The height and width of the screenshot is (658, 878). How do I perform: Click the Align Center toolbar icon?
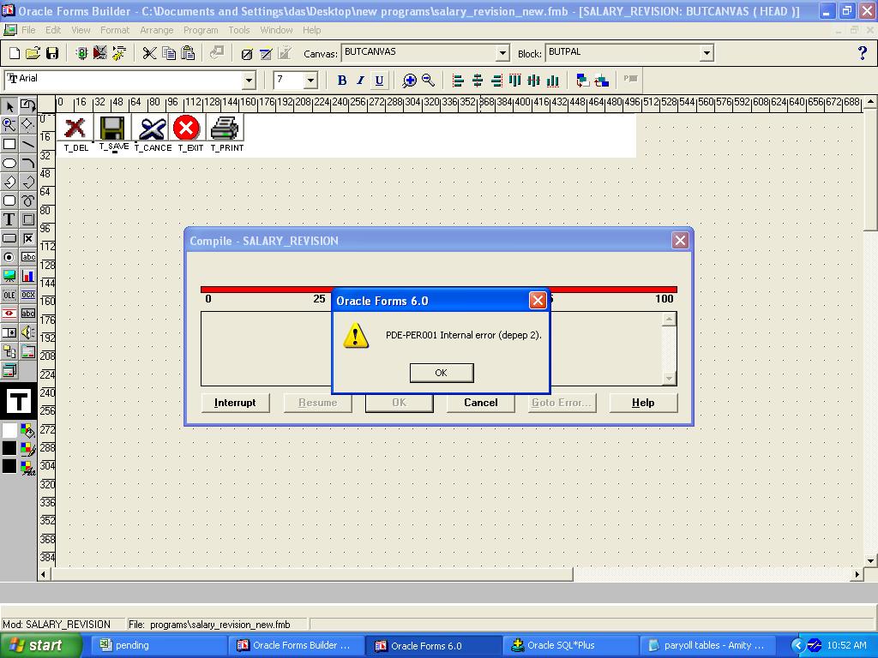tap(477, 81)
